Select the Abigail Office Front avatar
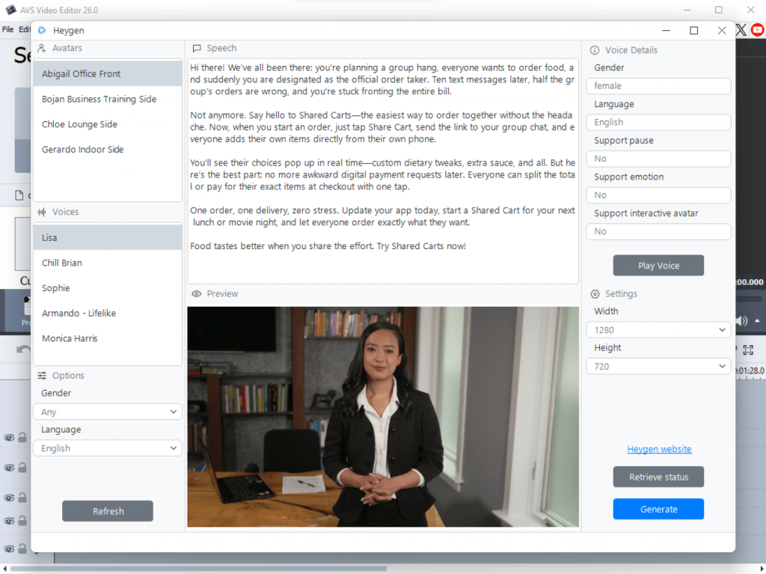The height and width of the screenshot is (574, 766). (108, 74)
